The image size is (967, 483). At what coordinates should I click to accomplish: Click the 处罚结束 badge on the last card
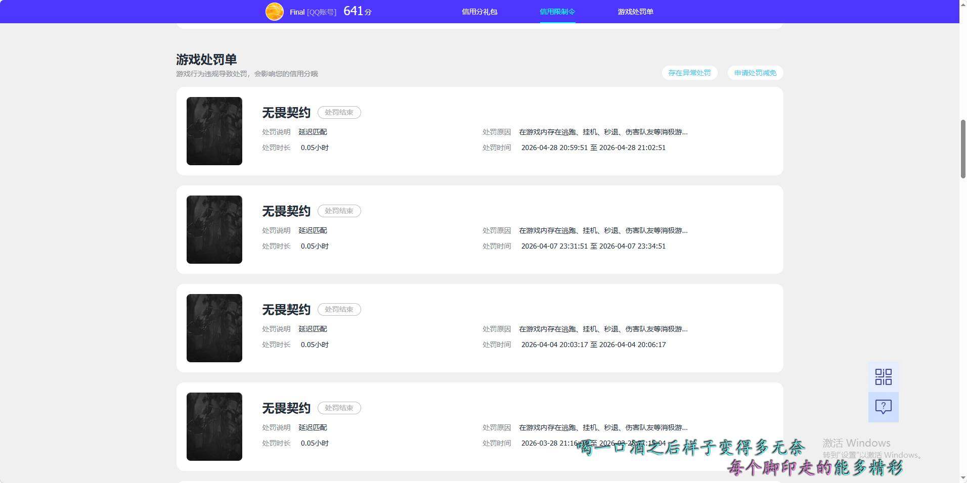(339, 408)
